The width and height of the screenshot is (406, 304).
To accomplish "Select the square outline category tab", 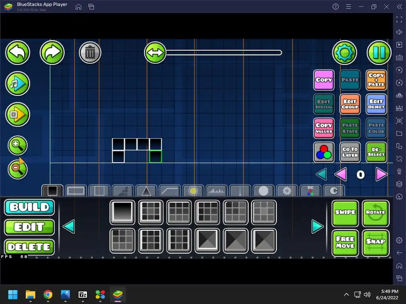I will pos(99,191).
